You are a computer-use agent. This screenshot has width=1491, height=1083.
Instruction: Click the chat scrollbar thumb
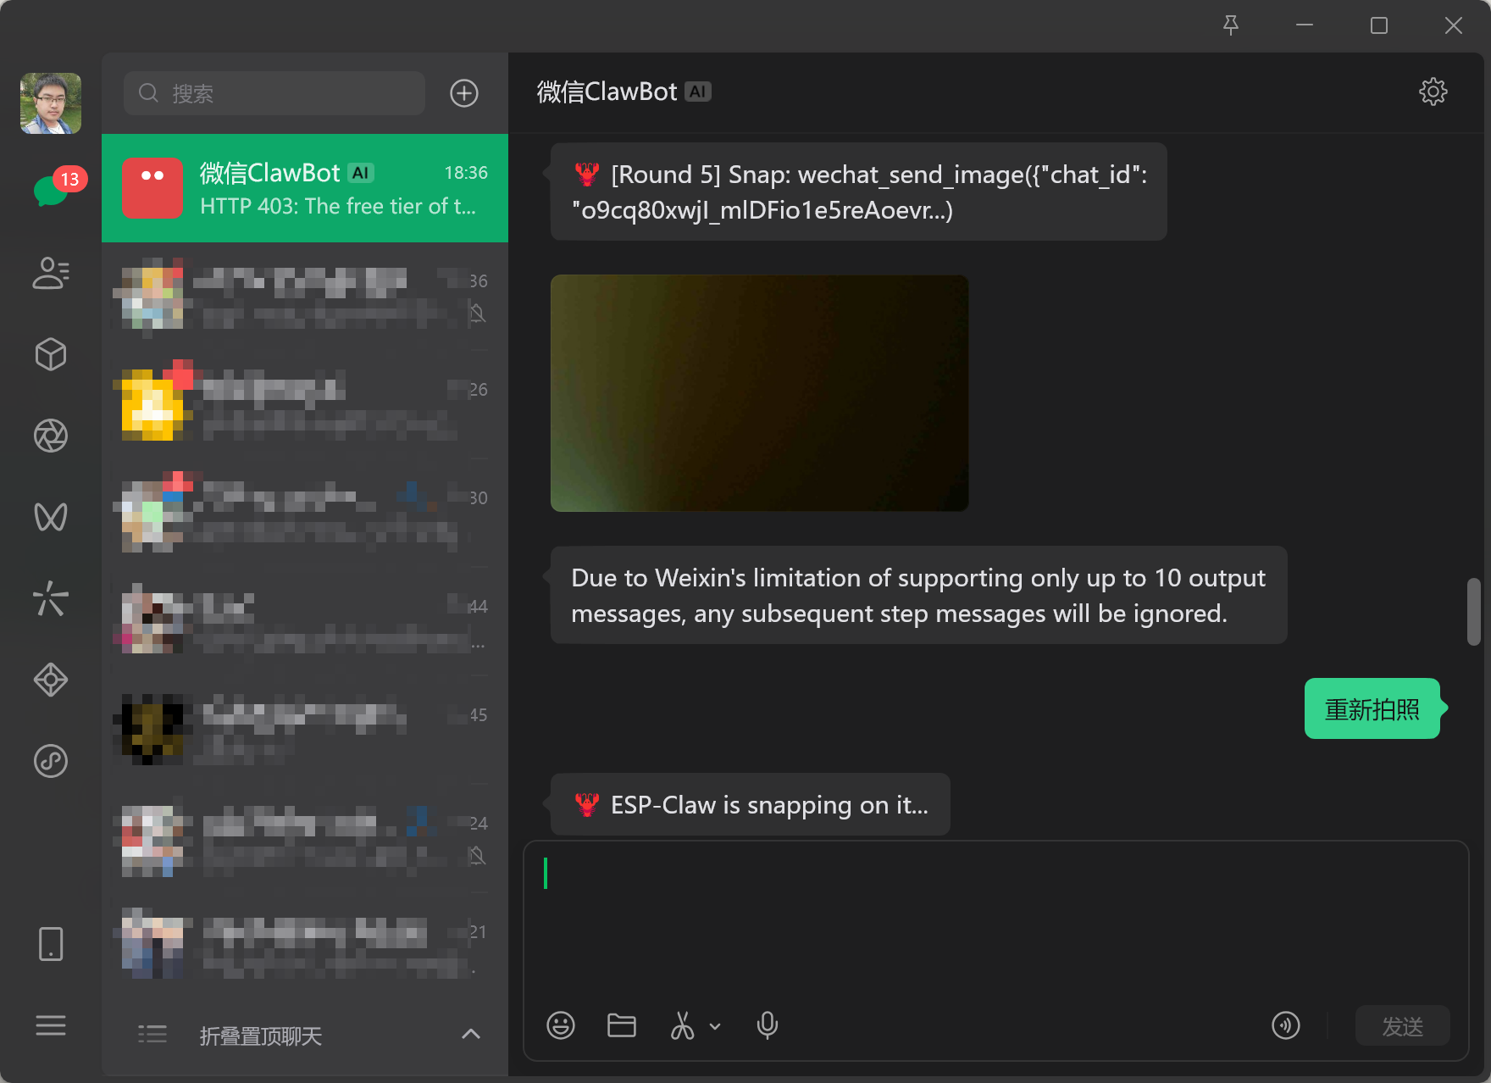pyautogui.click(x=1474, y=612)
